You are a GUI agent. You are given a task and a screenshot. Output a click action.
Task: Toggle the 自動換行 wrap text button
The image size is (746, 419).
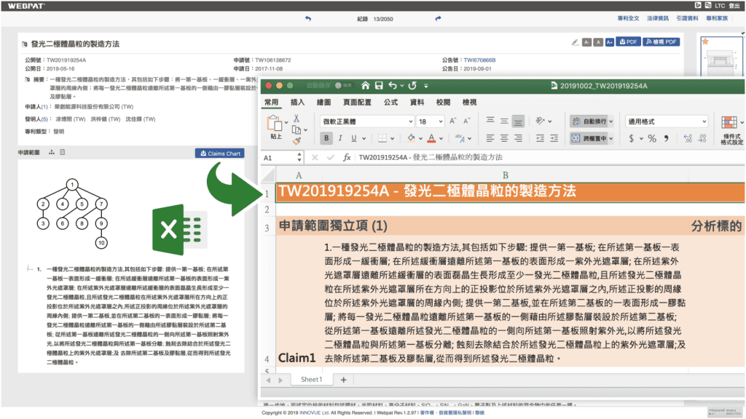coord(592,121)
